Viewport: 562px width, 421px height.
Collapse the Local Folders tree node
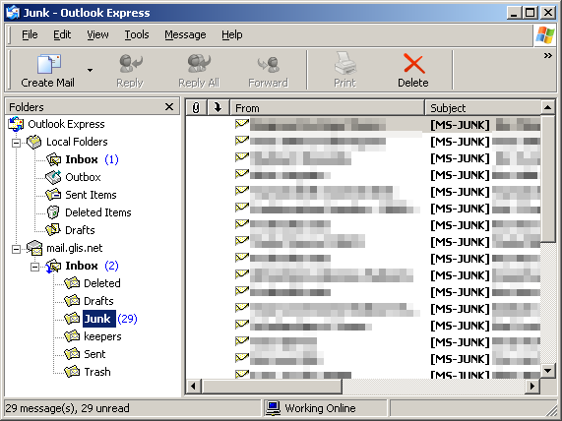click(x=16, y=143)
